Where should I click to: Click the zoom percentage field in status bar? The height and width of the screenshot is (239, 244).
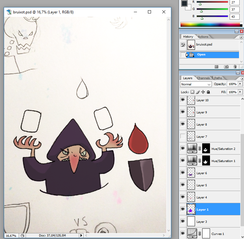pos(11,236)
